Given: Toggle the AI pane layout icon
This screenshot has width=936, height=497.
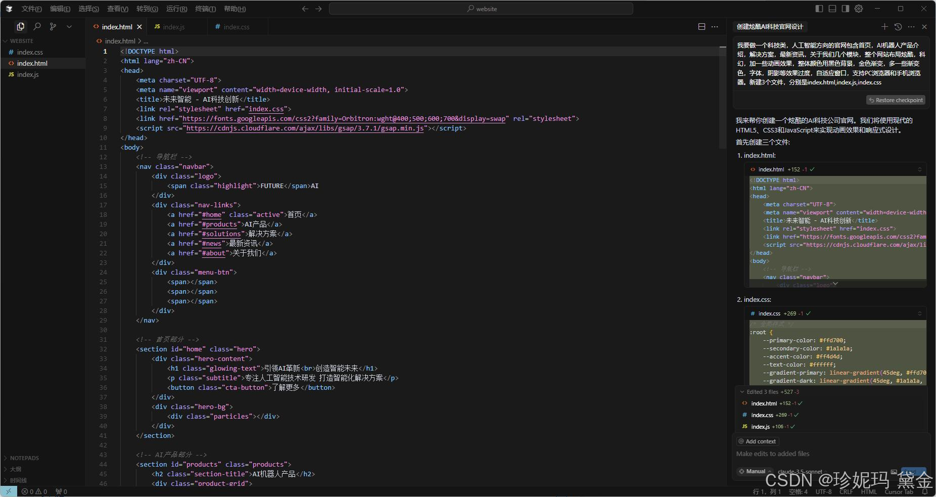Looking at the screenshot, I should pos(846,9).
